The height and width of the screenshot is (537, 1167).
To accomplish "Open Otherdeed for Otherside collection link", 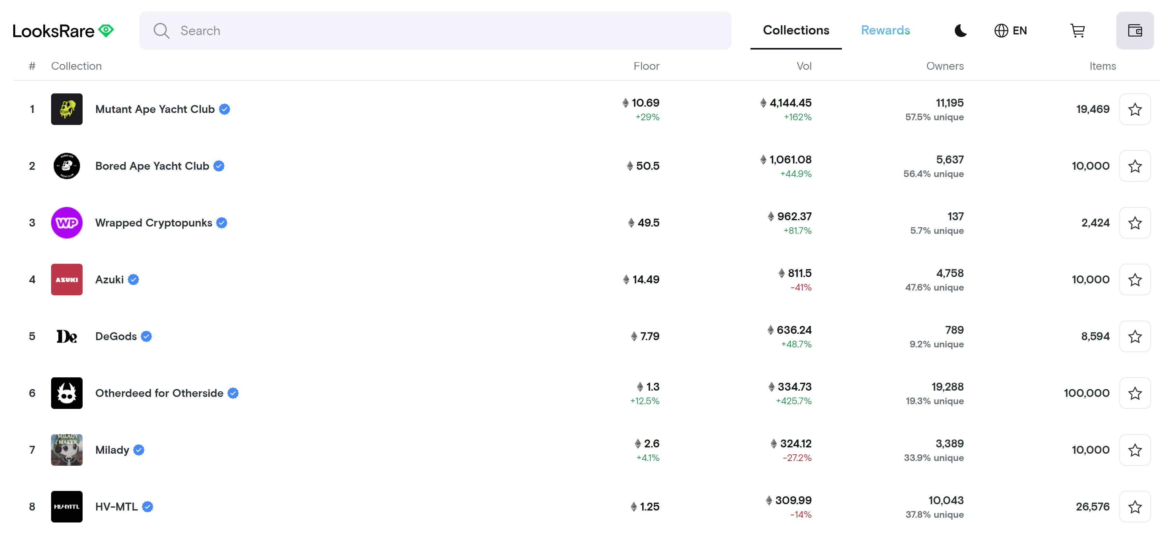I will [159, 393].
